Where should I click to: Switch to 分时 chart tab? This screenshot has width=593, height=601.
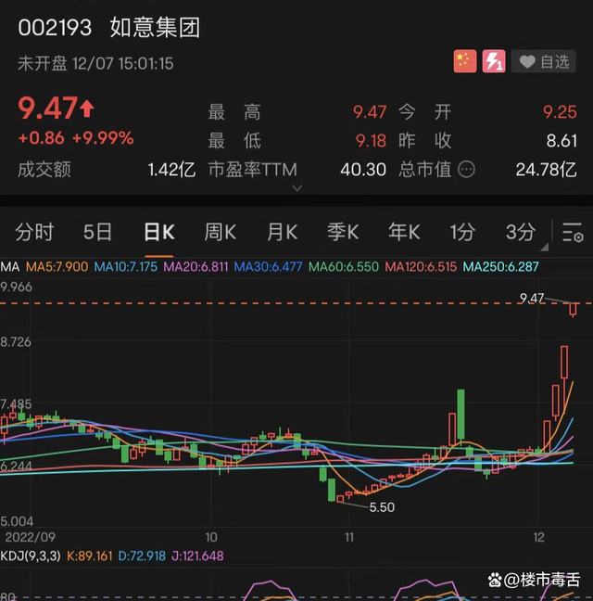click(34, 232)
